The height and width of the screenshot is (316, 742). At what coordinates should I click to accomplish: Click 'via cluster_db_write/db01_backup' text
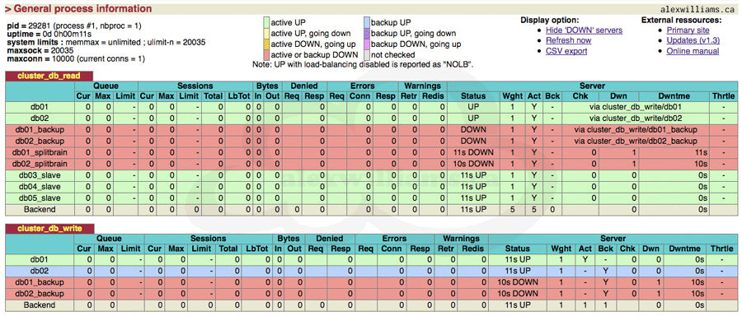tap(636, 129)
